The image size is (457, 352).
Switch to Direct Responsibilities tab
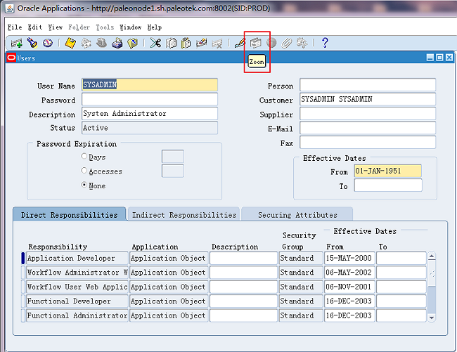click(70, 215)
